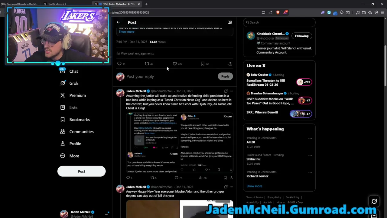Click the Search field
The width and height of the screenshot is (387, 218).
coord(279,22)
